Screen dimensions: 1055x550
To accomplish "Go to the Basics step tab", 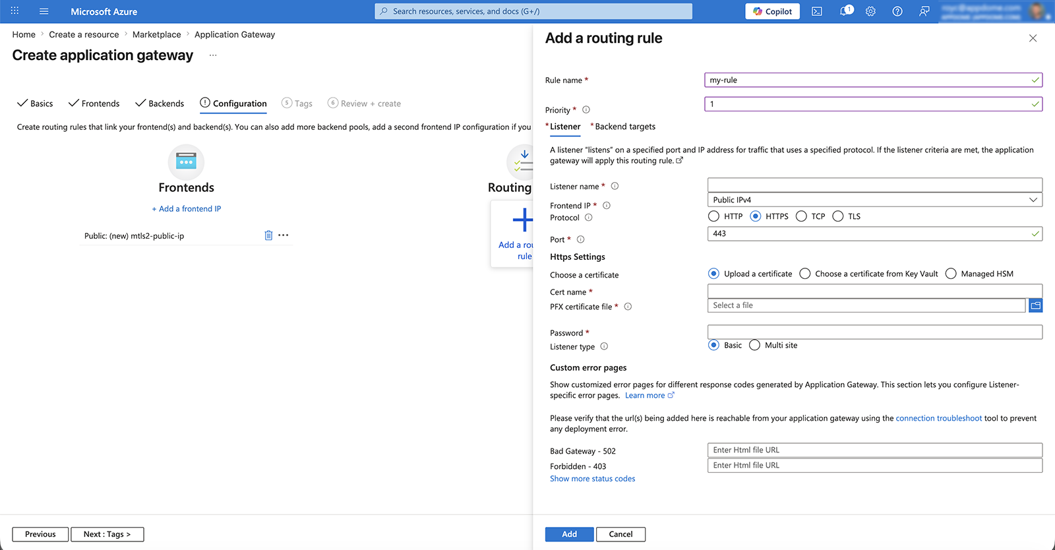I will click(35, 104).
